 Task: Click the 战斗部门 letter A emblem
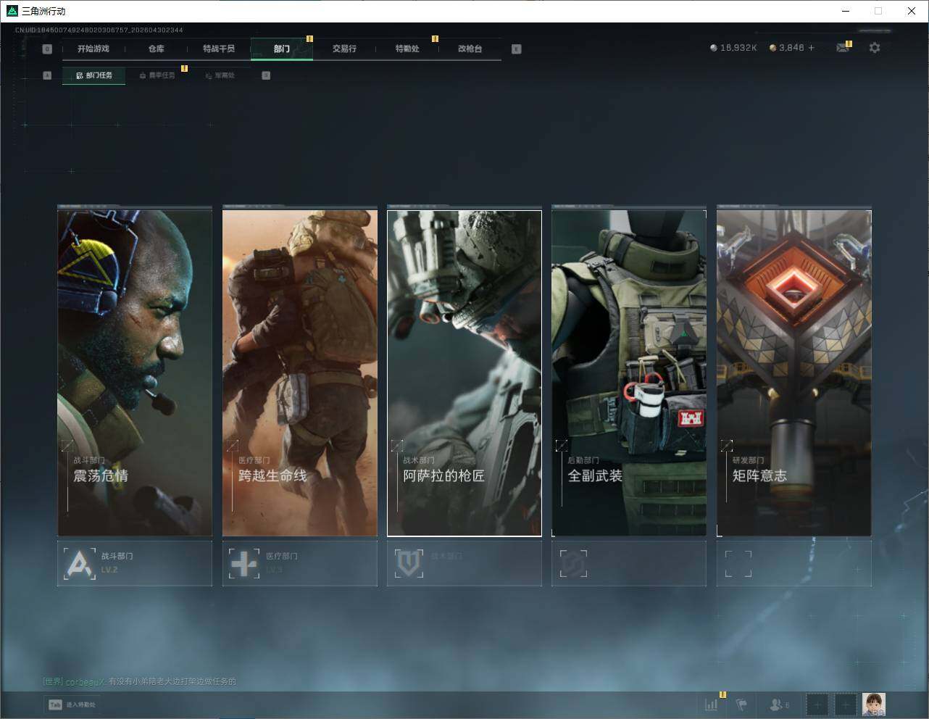click(x=78, y=563)
